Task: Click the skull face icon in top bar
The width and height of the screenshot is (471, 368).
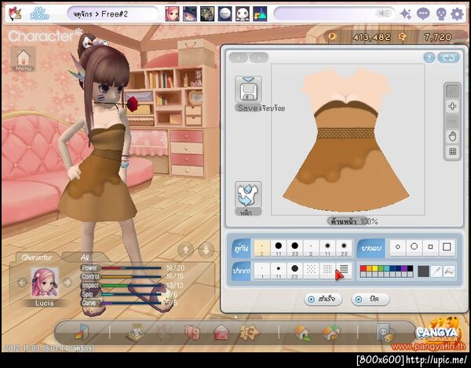Action: 440,14
